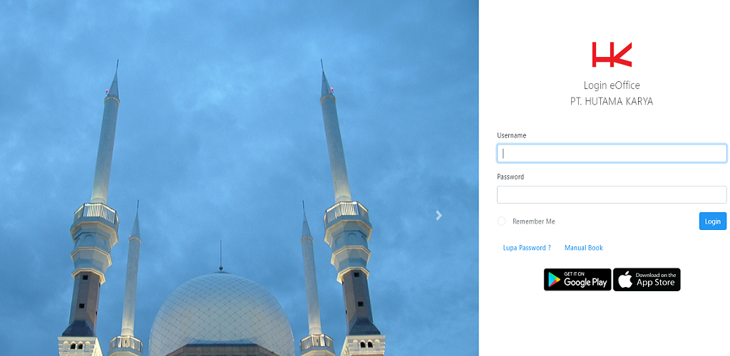Click the Login eOffice heading

[x=612, y=85]
